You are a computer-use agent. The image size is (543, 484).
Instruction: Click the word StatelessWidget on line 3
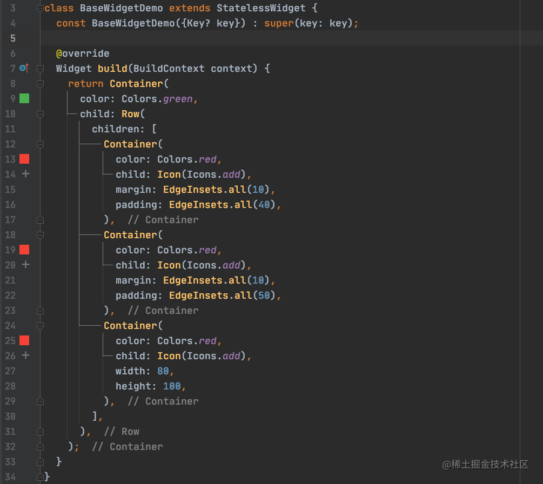pos(261,8)
